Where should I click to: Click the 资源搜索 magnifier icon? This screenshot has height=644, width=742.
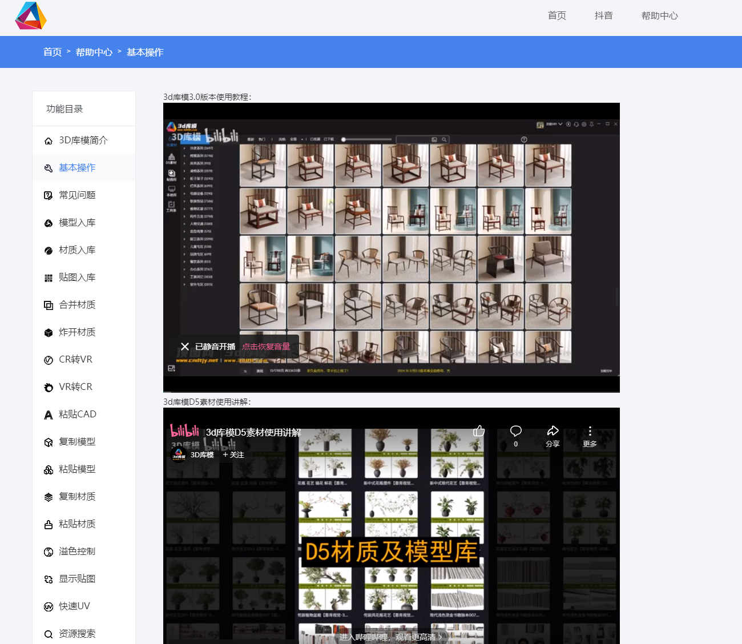pos(49,634)
